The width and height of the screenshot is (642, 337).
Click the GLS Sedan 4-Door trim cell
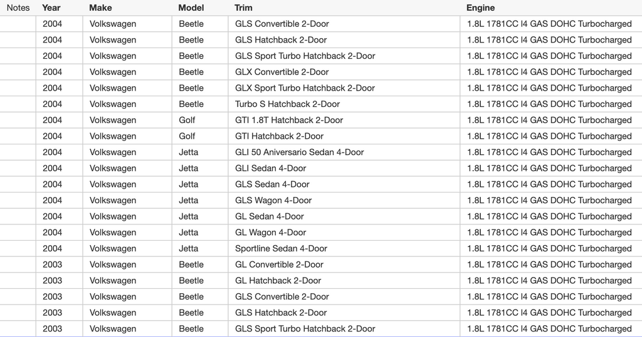[x=272, y=184]
